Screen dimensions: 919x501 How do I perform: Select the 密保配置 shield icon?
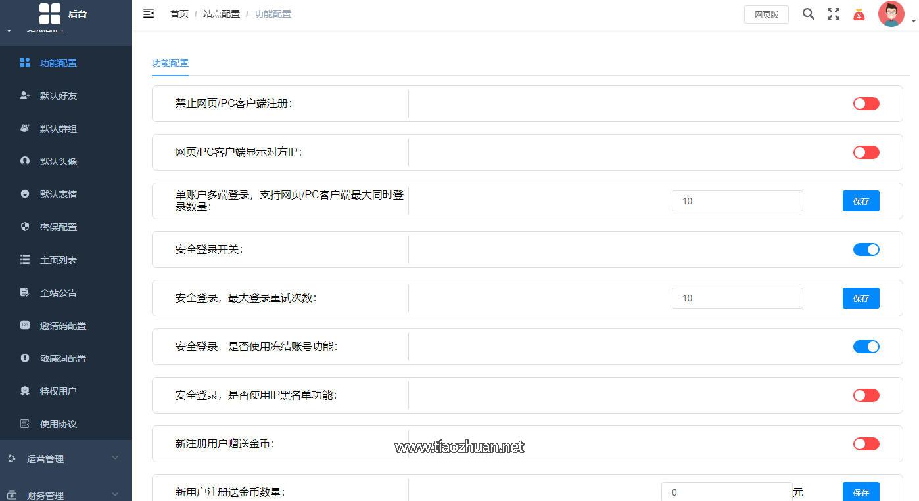tap(24, 227)
